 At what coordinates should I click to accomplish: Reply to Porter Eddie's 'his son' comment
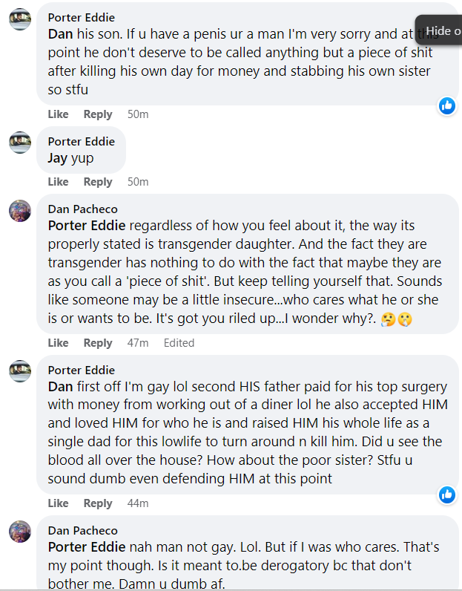[98, 114]
